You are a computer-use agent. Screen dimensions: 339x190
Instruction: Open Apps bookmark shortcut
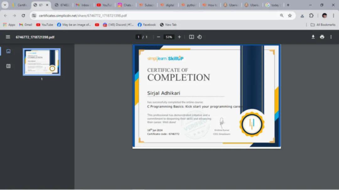[x=9, y=25]
